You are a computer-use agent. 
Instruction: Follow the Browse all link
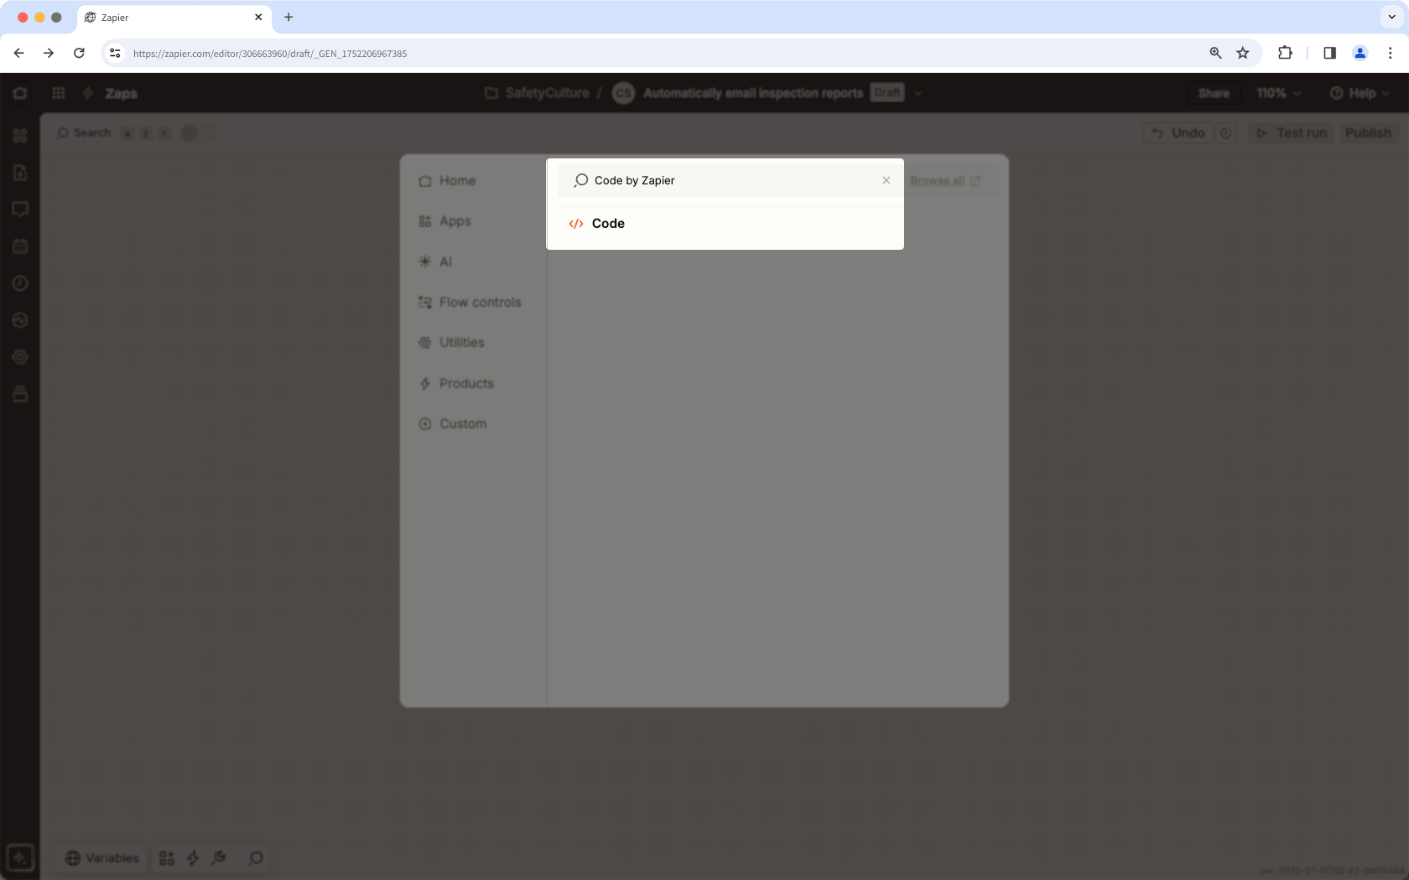tap(945, 181)
